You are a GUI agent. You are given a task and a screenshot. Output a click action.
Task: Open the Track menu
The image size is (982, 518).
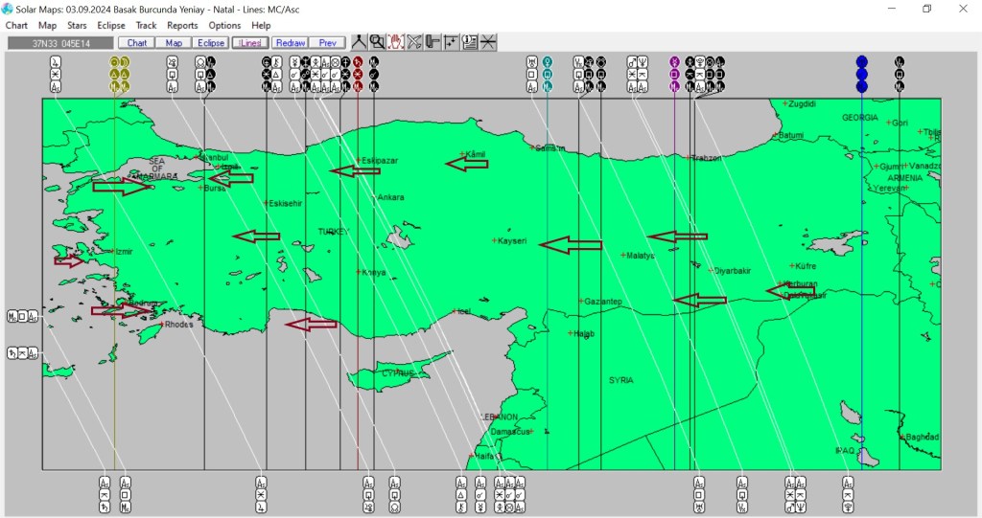click(146, 26)
